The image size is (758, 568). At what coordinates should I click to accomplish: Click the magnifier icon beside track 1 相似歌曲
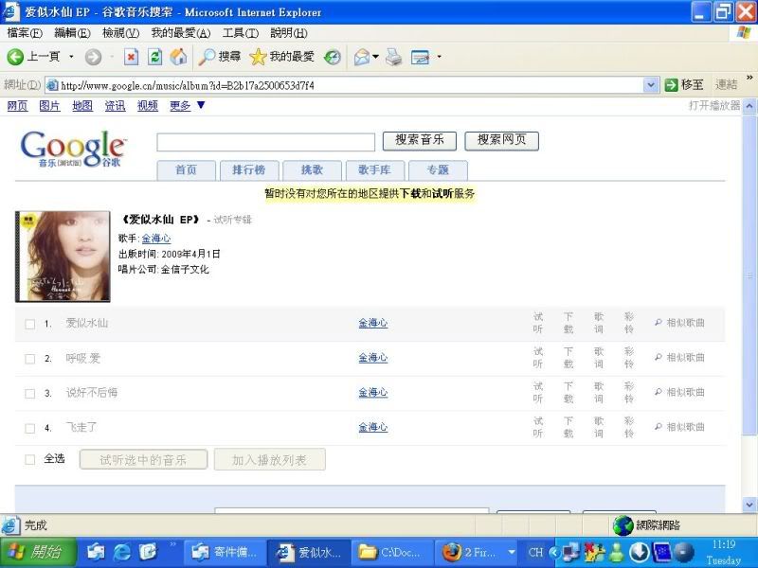(658, 322)
